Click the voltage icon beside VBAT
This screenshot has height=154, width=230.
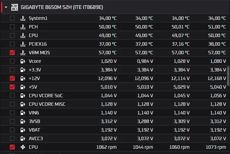pos(23,130)
